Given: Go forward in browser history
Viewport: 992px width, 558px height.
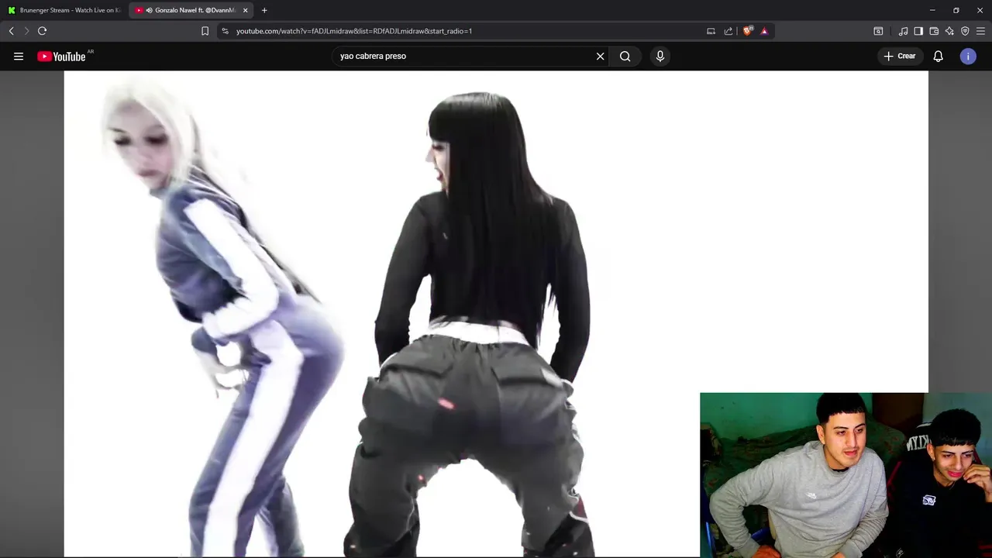Looking at the screenshot, I should coord(26,31).
